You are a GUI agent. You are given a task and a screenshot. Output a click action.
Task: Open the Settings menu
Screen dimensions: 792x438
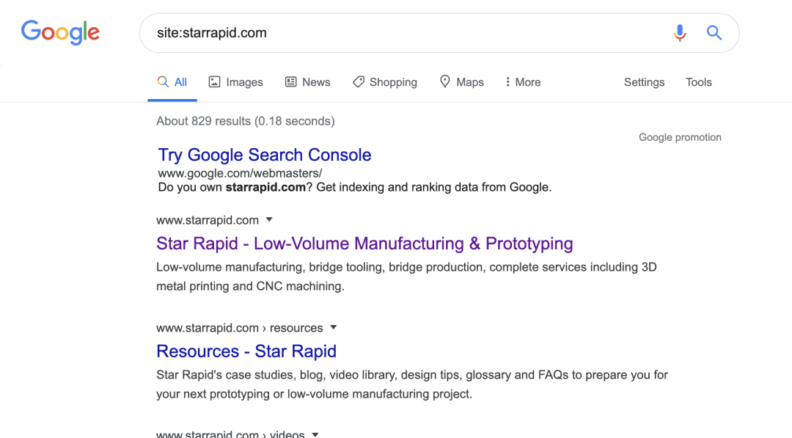(x=644, y=82)
